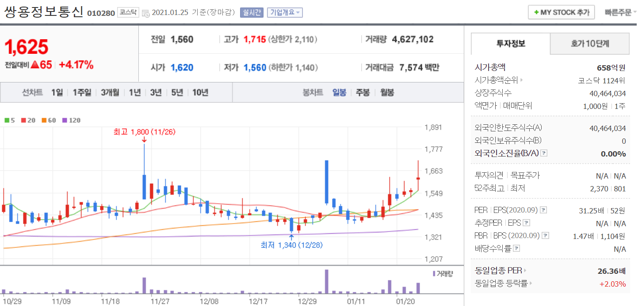Click the MY STOCK 추가 button

561,12
